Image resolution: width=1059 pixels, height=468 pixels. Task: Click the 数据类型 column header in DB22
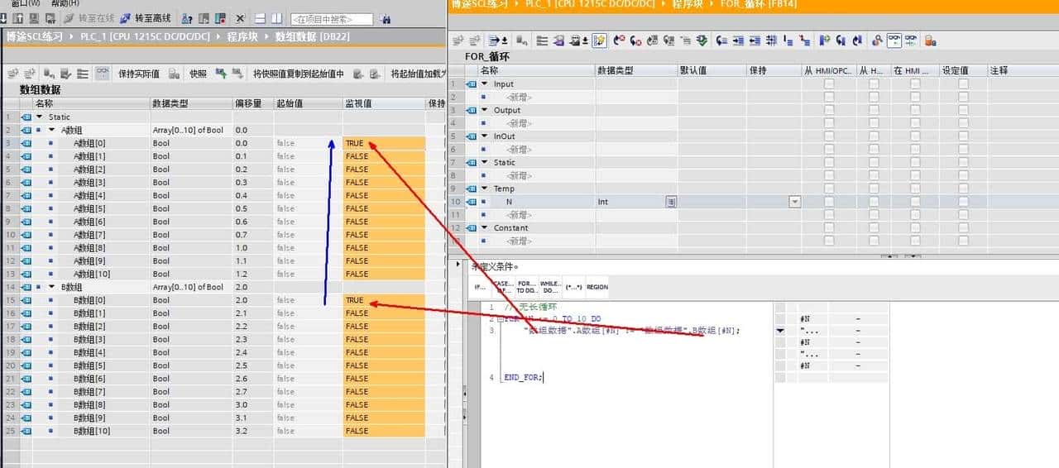(x=191, y=104)
